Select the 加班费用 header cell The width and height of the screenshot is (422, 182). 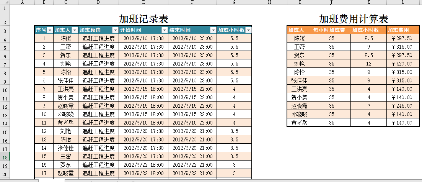coord(402,30)
